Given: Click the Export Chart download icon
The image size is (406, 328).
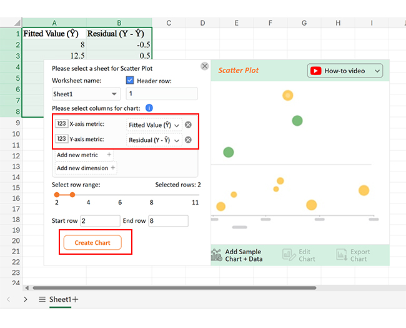Looking at the screenshot, I should coord(342,255).
